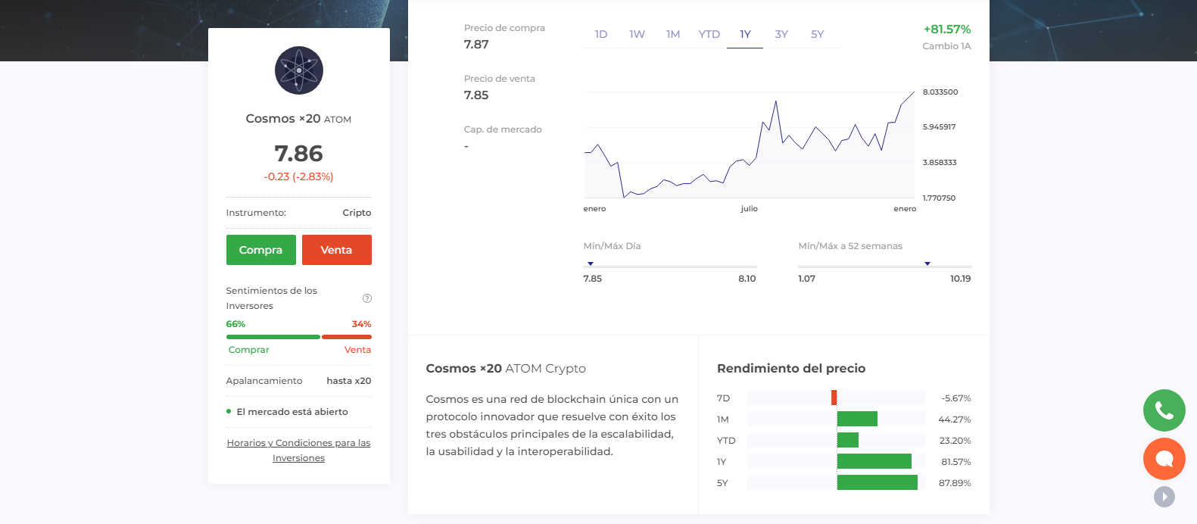Click El mercado está abierto text
1197x524 pixels.
point(292,412)
